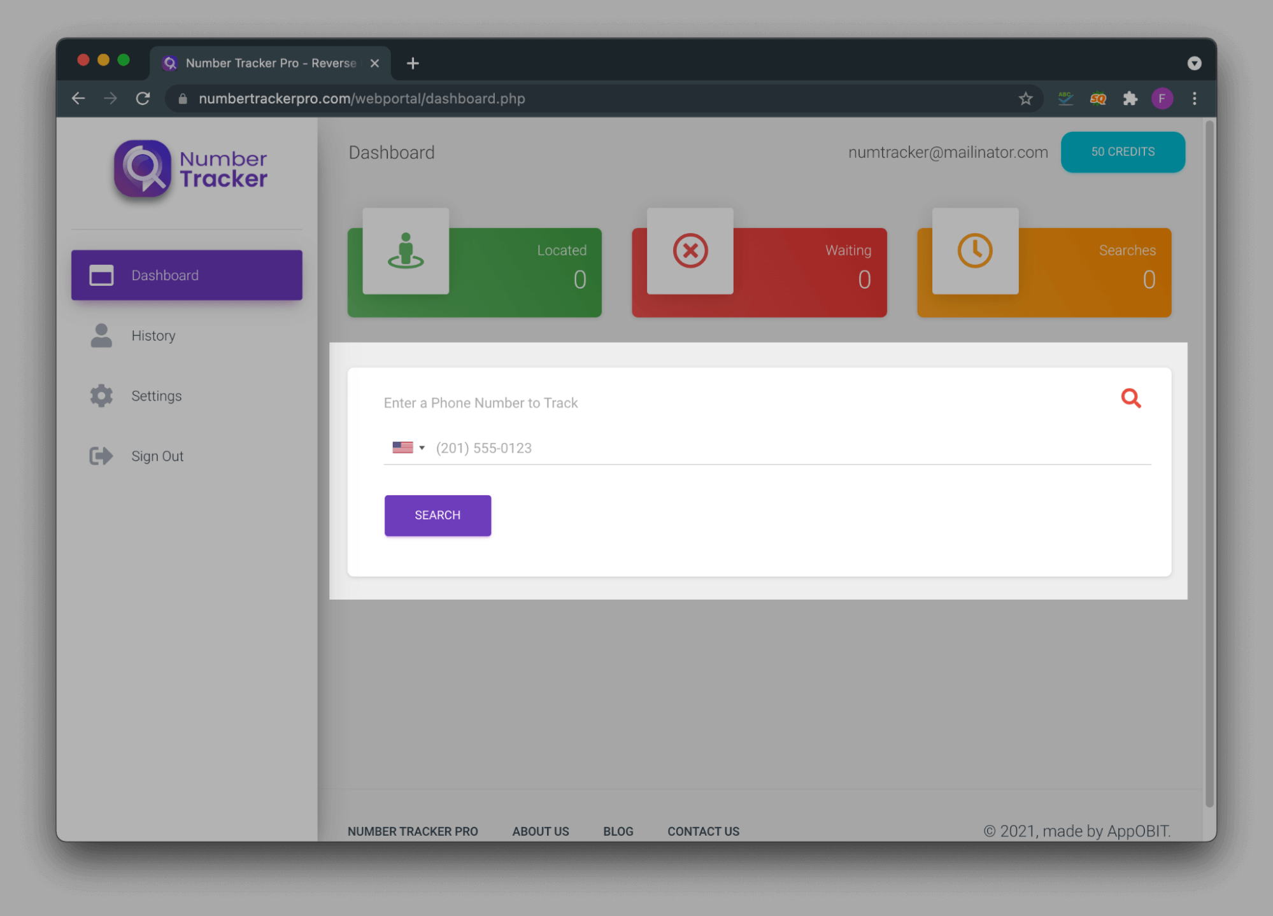Click the 50 CREDITS button
This screenshot has height=916, width=1273.
click(x=1122, y=152)
